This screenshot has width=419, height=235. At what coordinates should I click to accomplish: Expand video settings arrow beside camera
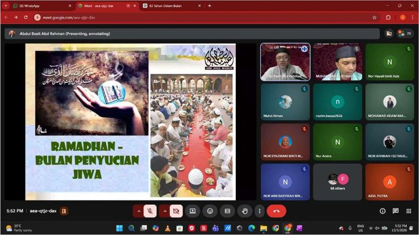(x=165, y=211)
